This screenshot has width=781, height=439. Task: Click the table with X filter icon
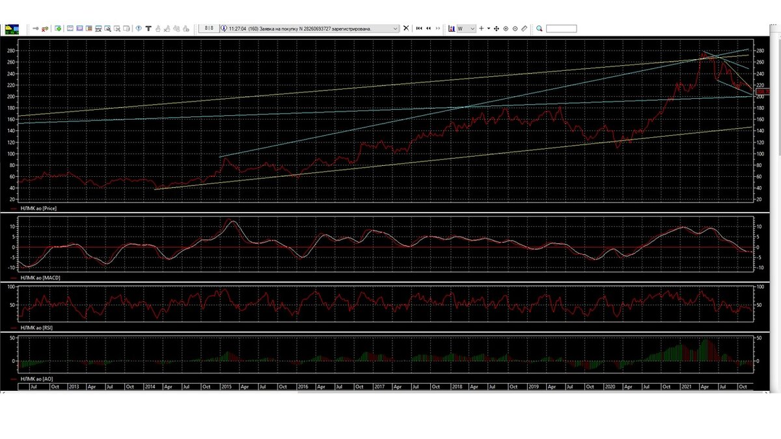pos(117,29)
